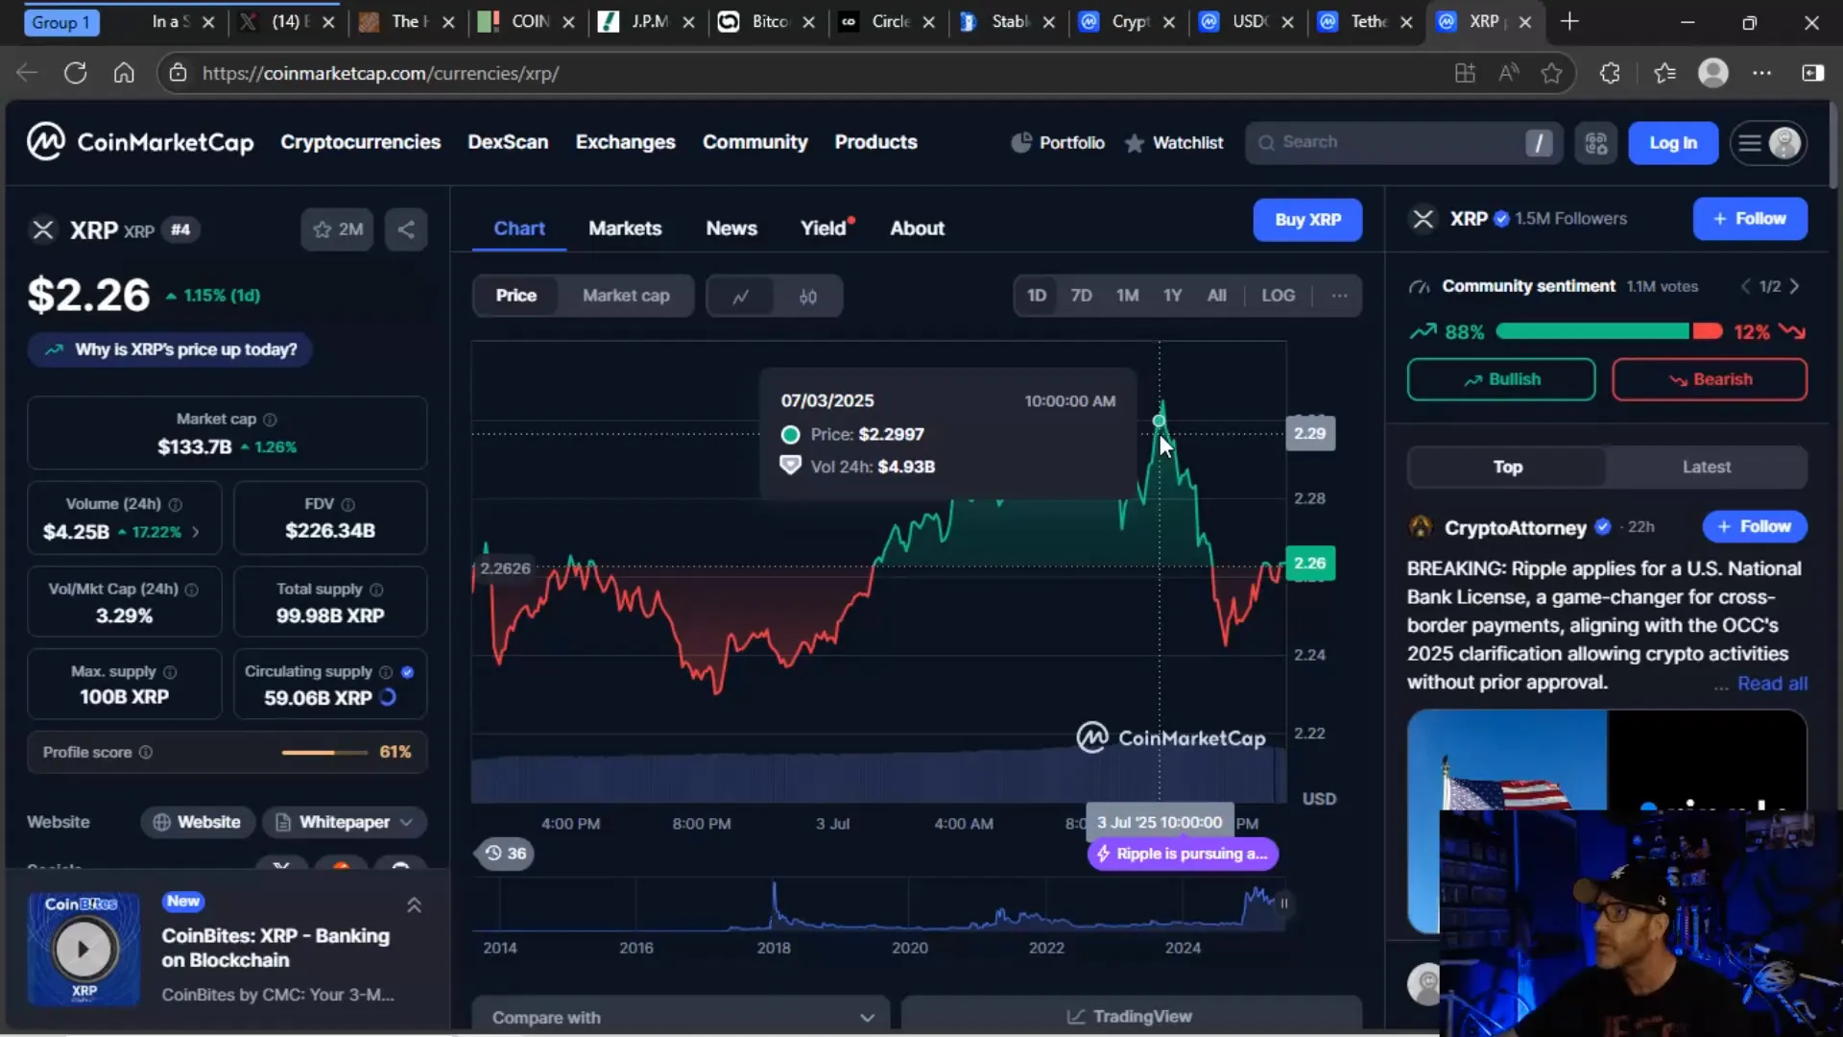The height and width of the screenshot is (1037, 1843).
Task: Open Cryptocurrencies nav menu
Action: pos(360,142)
